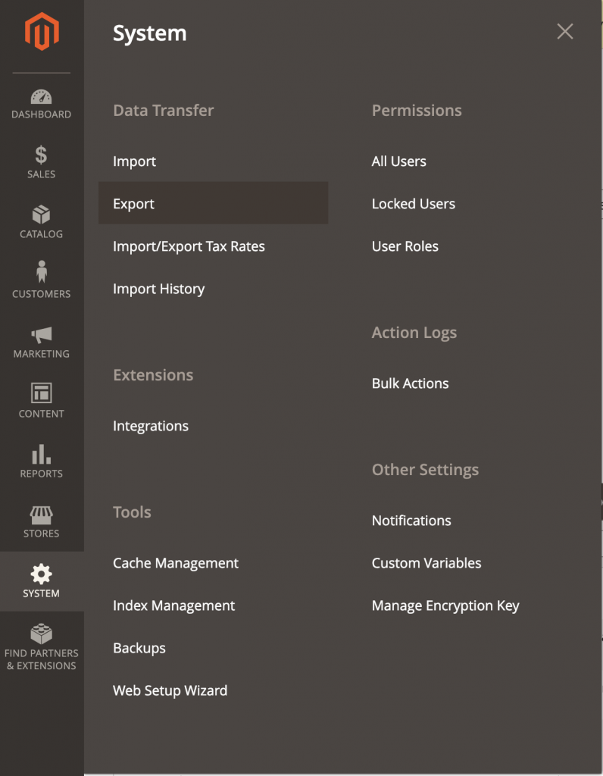Screen dimensions: 603x776
Task: Select the highlighted Export menu item
Action: [x=134, y=203]
